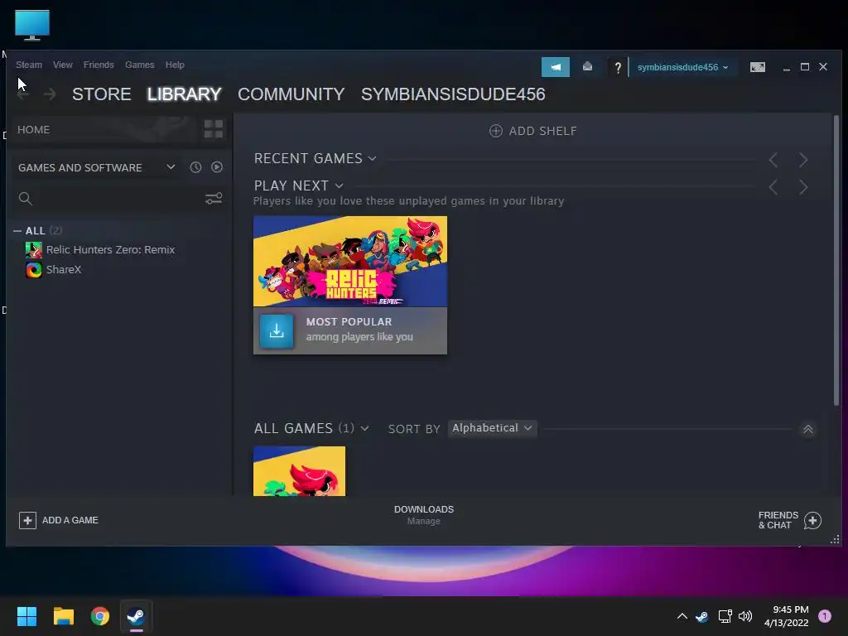Go to the COMMUNITY tab
The height and width of the screenshot is (636, 848).
click(291, 94)
